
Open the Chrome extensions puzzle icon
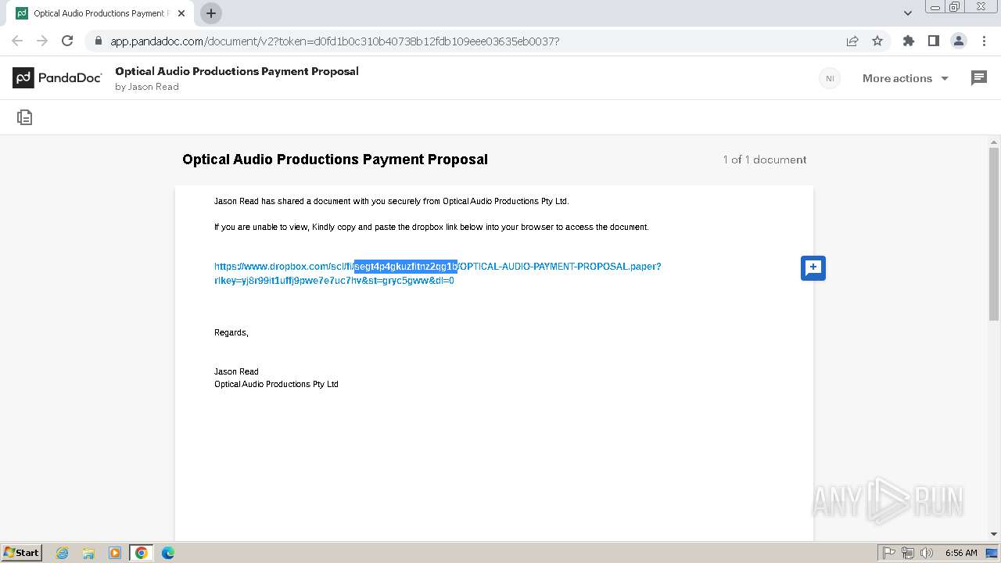pyautogui.click(x=908, y=41)
